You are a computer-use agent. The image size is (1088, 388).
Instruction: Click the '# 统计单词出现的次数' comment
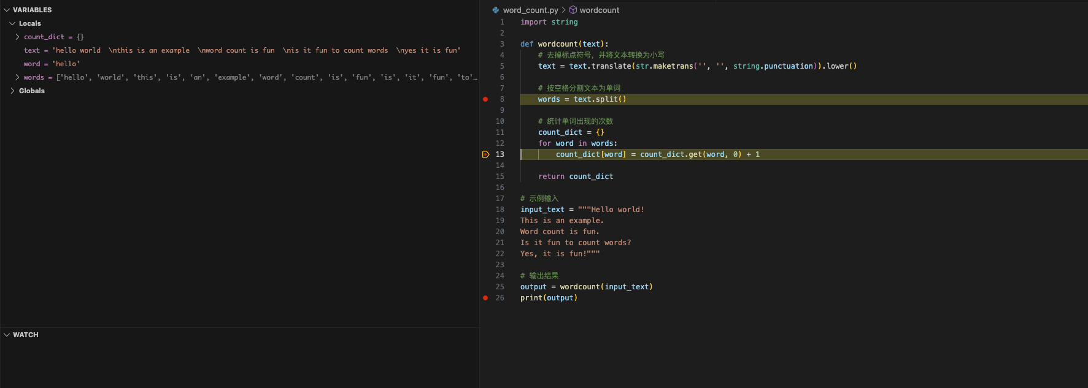coord(576,121)
